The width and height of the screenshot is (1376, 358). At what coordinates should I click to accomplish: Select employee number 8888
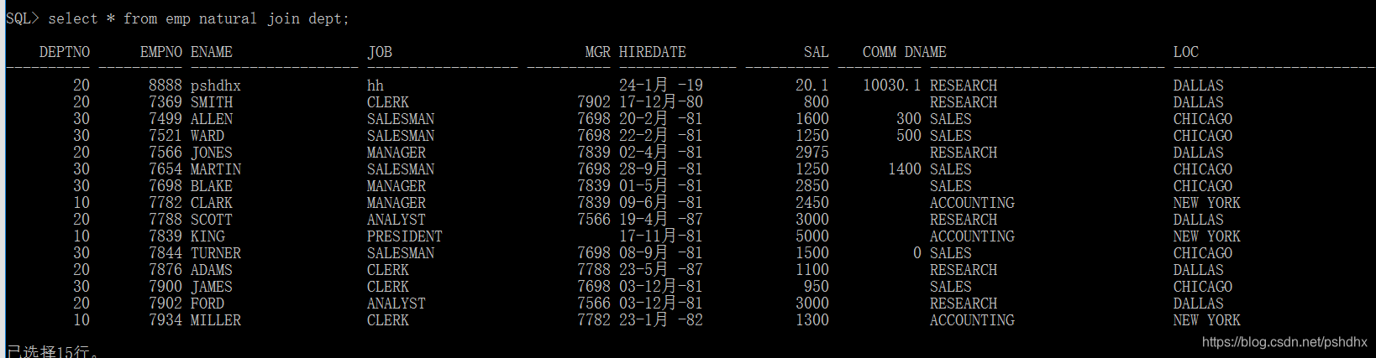tap(165, 86)
